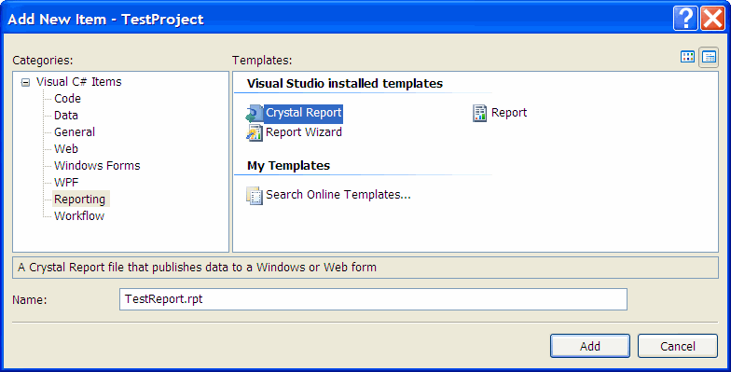This screenshot has width=731, height=372.
Task: Select the Data category
Action: click(x=66, y=116)
